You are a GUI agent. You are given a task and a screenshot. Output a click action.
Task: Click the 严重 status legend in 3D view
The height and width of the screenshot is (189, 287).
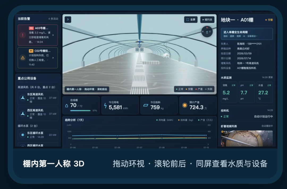point(199,89)
